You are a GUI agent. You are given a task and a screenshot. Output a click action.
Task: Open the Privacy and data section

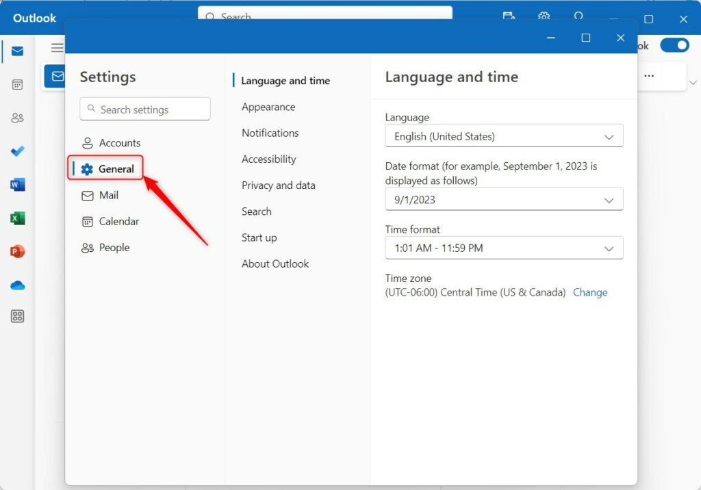point(278,185)
